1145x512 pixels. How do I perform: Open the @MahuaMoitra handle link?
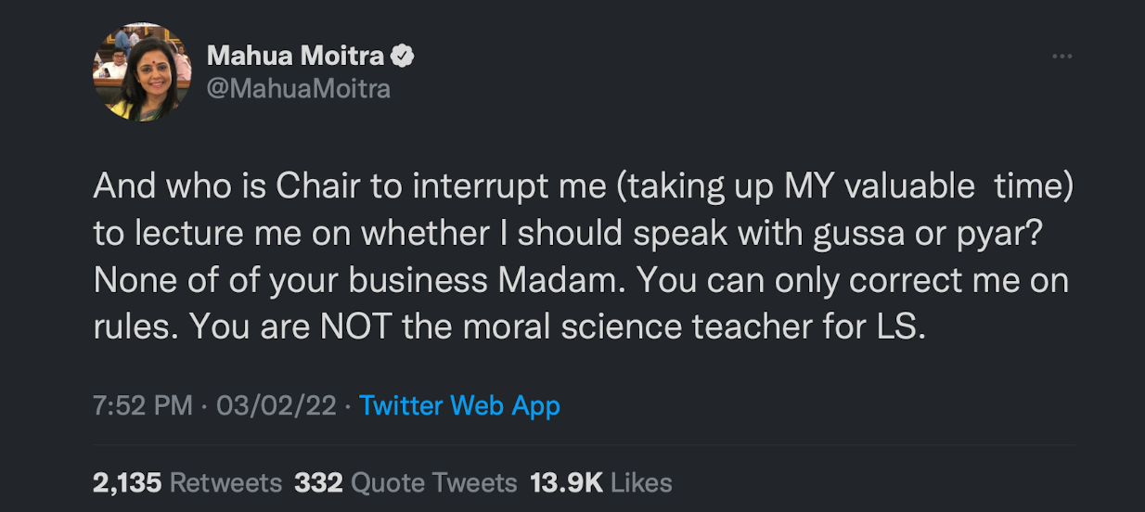click(298, 89)
